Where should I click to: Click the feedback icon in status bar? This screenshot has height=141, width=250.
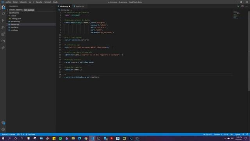point(243,134)
